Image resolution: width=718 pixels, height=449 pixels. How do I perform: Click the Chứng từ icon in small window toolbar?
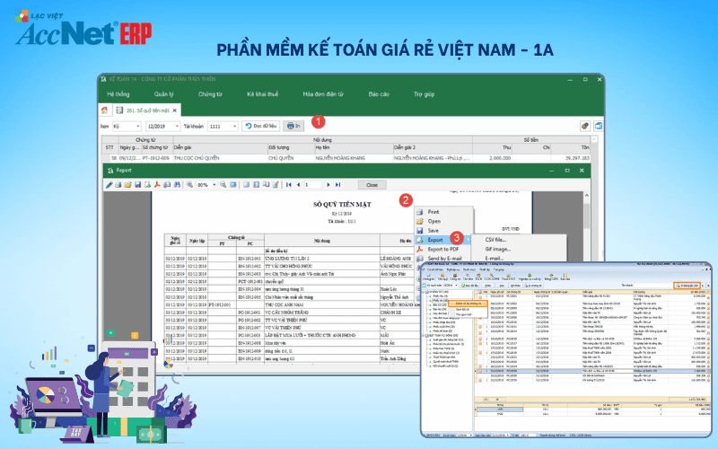[429, 277]
